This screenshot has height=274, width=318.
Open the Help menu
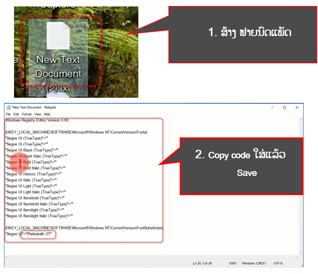pos(47,114)
